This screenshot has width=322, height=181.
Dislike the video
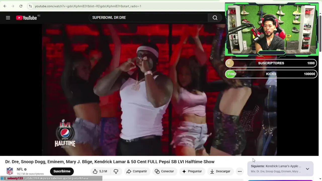[116, 171]
